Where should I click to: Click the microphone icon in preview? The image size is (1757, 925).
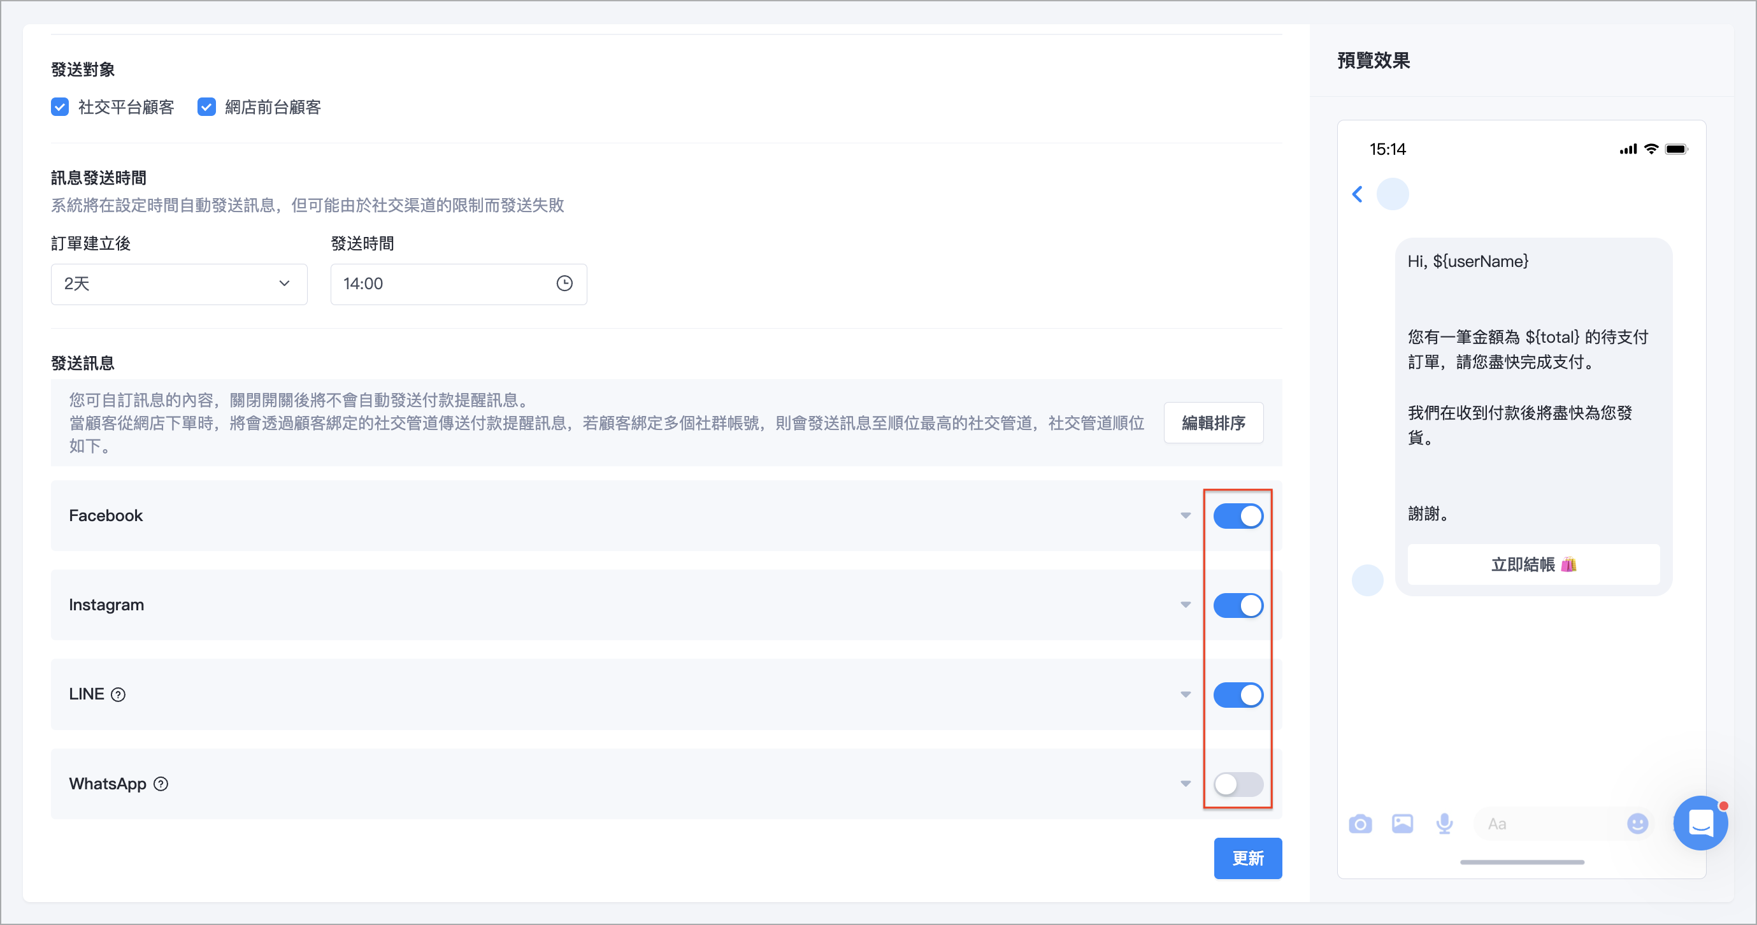tap(1444, 824)
